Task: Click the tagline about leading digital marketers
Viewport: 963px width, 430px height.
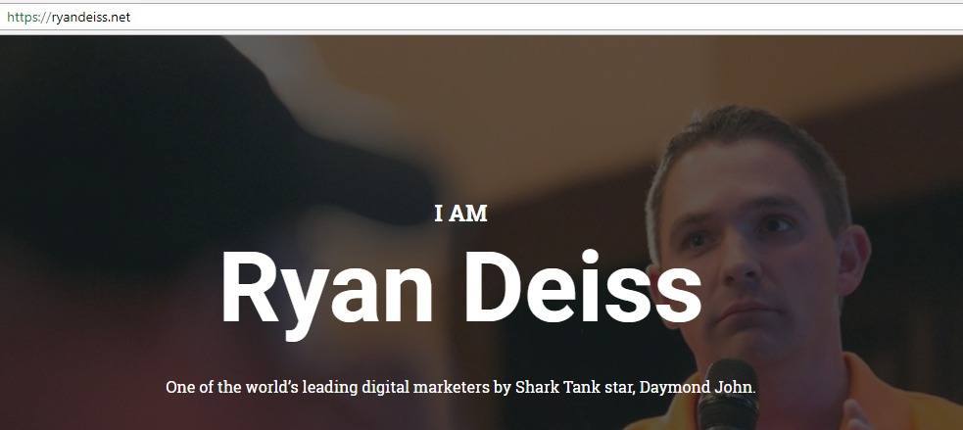Action: (460, 388)
